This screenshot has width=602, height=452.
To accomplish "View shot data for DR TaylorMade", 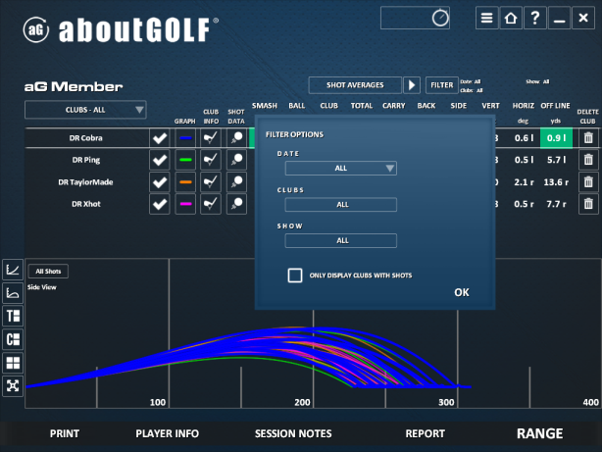I will 236,182.
